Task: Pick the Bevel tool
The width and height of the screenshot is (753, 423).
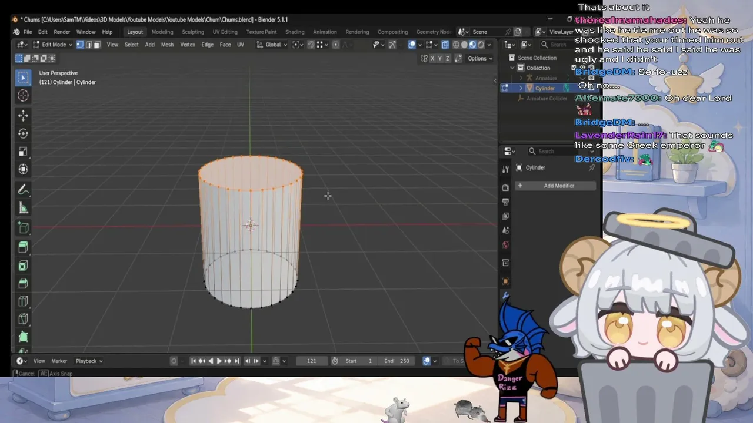Action: point(23,284)
